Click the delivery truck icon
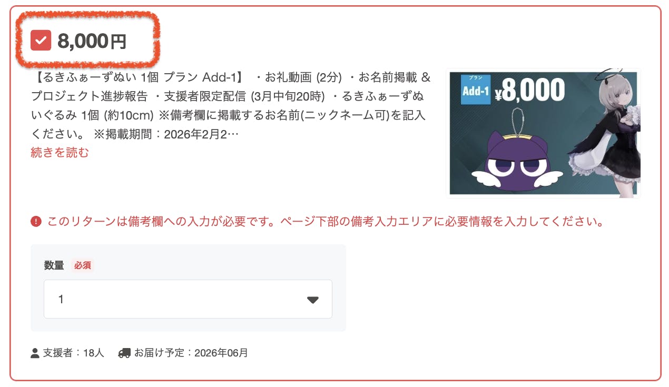669x387 pixels. coord(124,353)
